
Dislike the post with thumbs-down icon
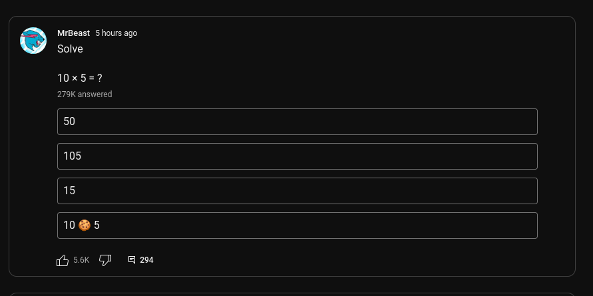tap(105, 260)
